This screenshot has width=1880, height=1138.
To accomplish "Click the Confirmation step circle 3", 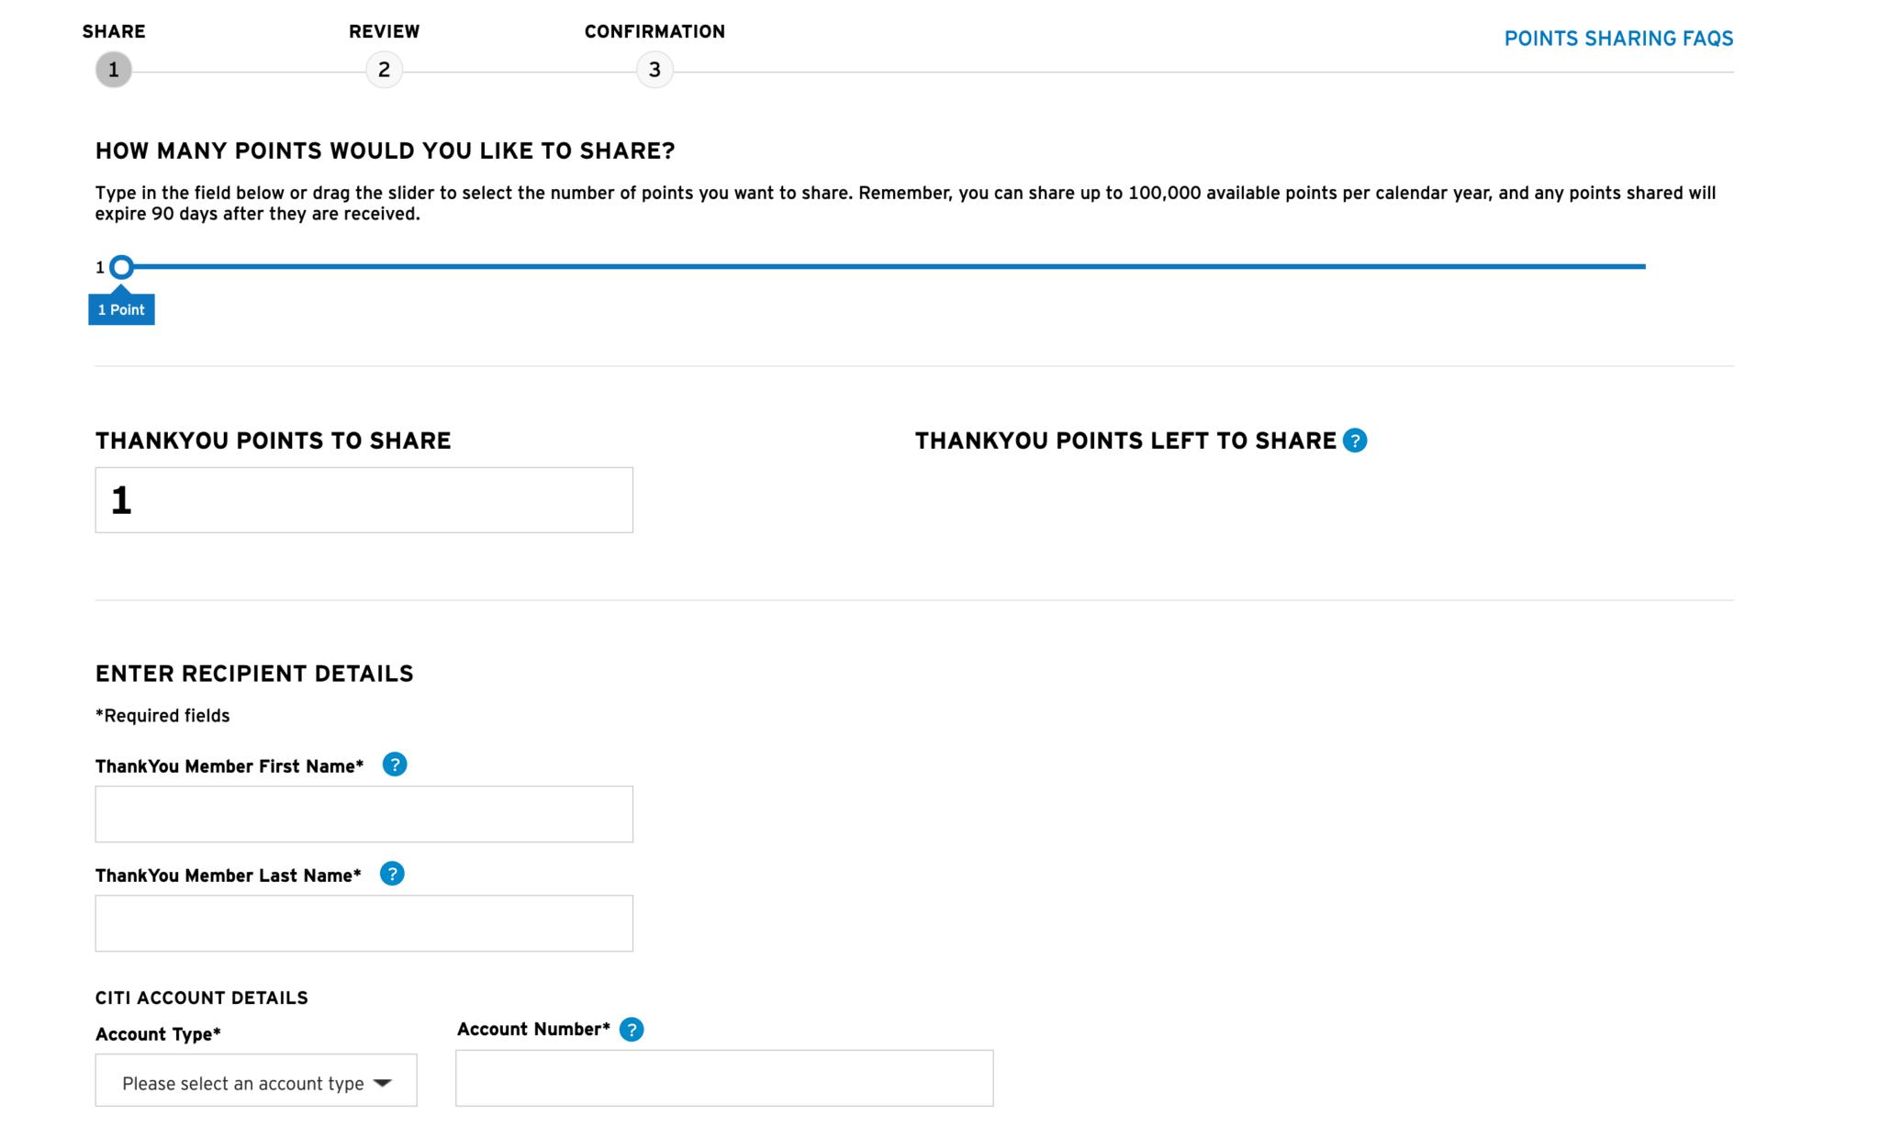I will [655, 69].
